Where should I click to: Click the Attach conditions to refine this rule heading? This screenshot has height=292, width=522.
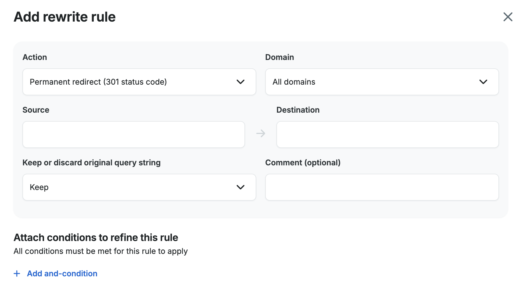pyautogui.click(x=96, y=237)
